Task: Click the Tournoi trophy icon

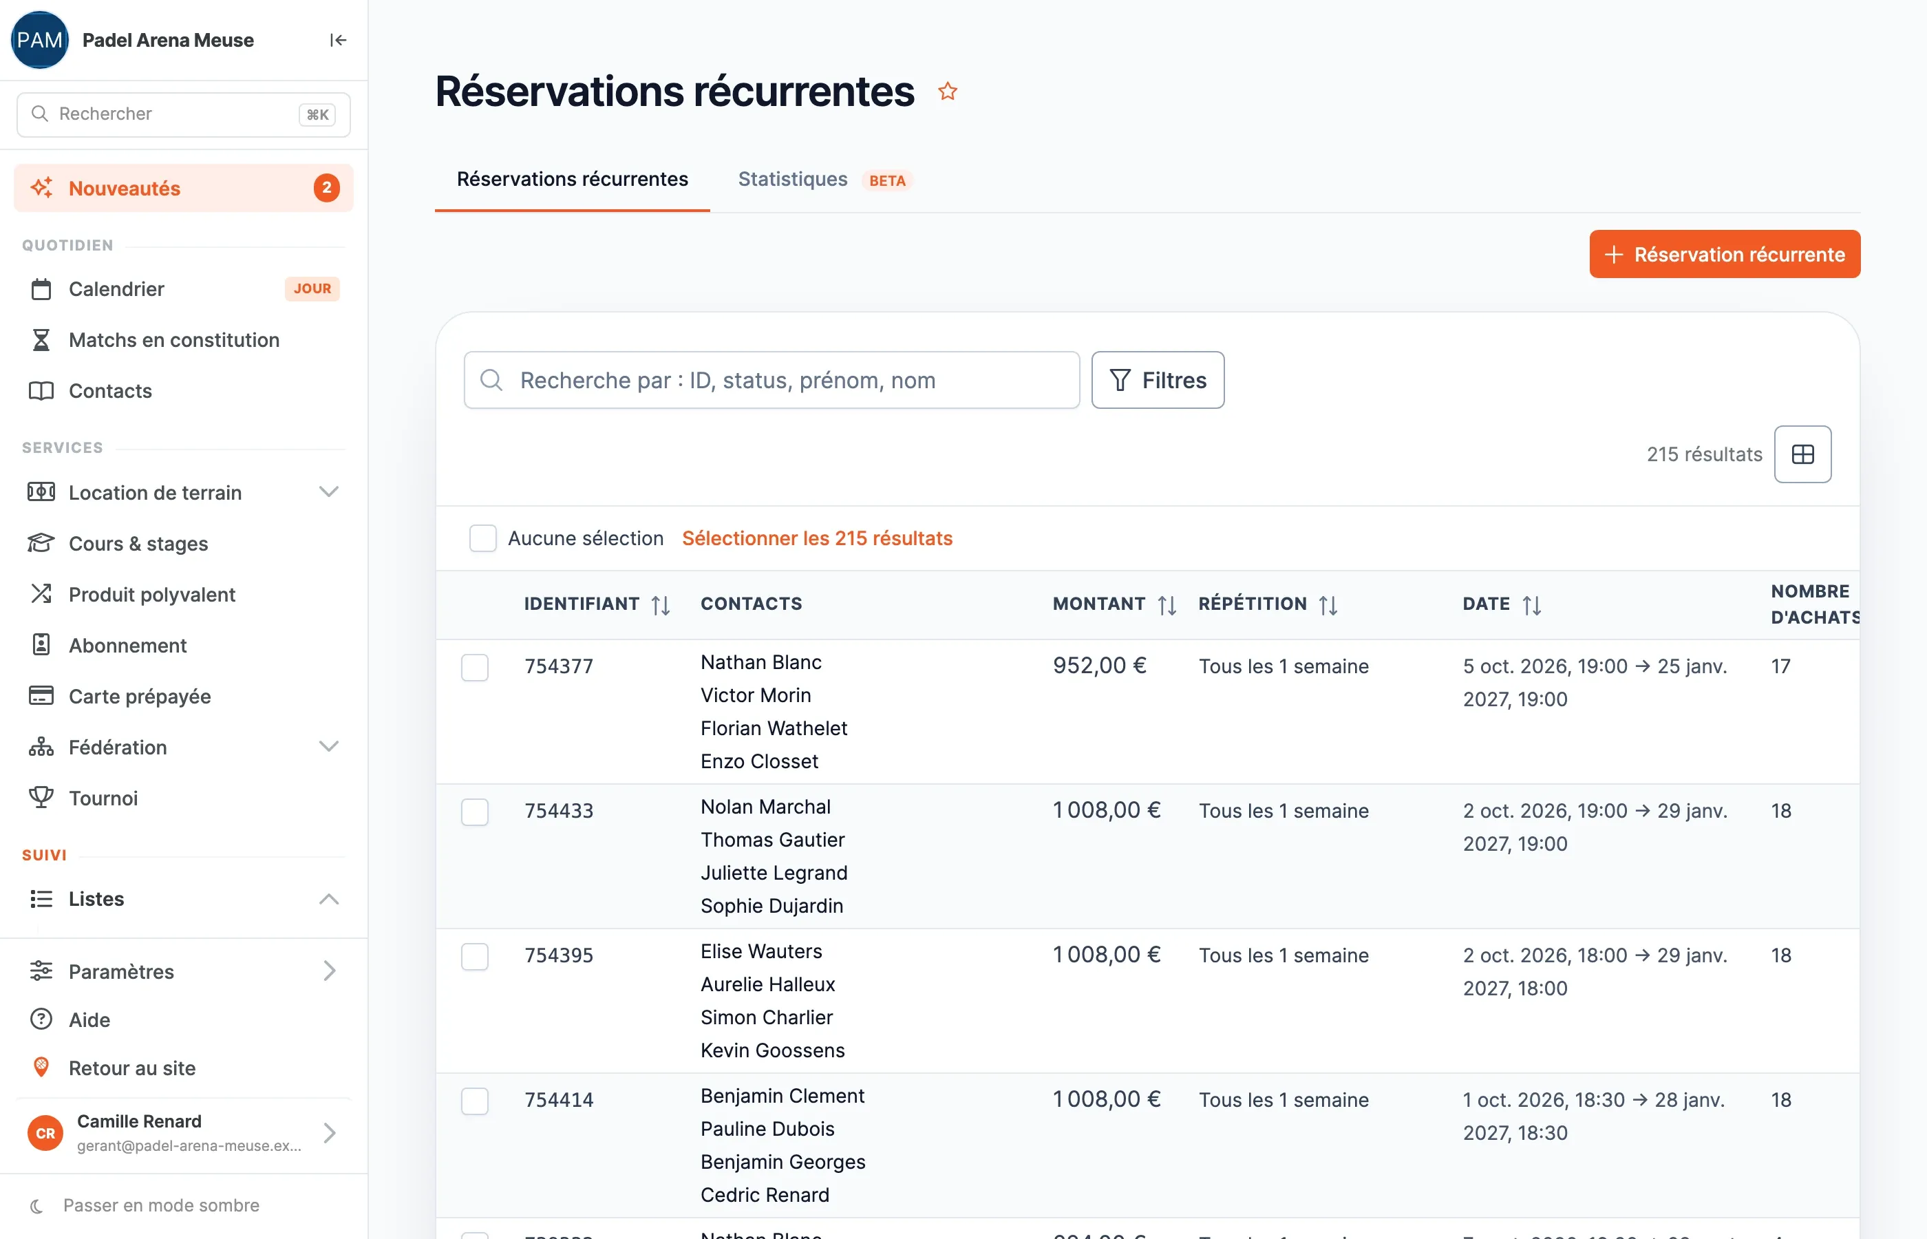Action: coord(41,797)
